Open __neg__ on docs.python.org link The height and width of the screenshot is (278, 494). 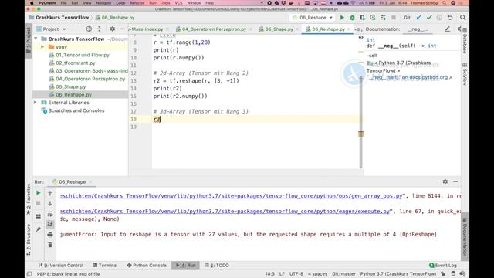(410, 77)
